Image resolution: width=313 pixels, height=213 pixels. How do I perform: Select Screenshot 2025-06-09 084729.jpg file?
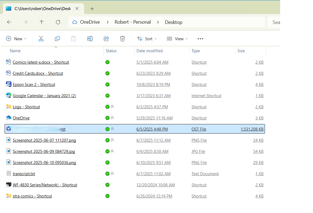tap(44, 152)
